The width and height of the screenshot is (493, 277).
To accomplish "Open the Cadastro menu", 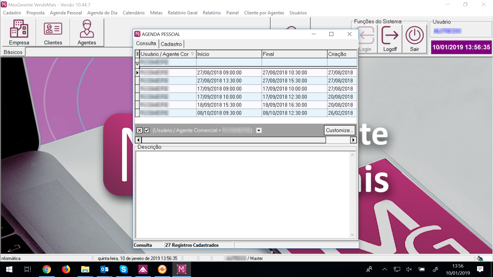I will tap(12, 13).
